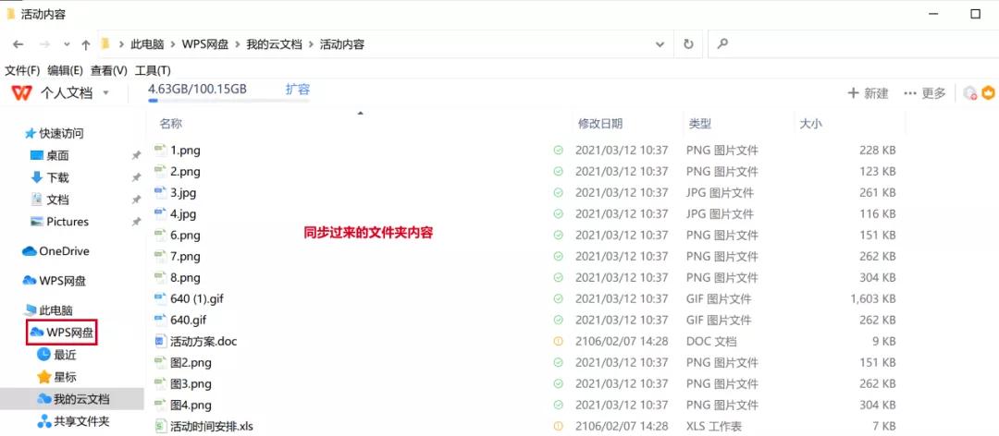Image resolution: width=999 pixels, height=436 pixels.
Task: Sort by 大小 column header
Action: click(x=810, y=124)
